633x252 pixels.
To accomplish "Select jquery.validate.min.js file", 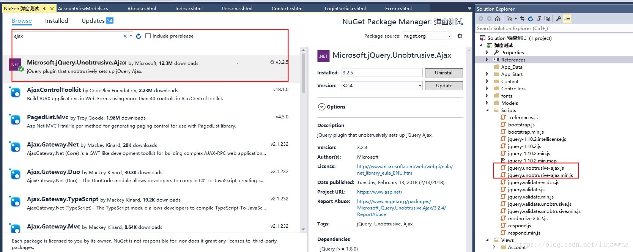I will tap(531, 197).
